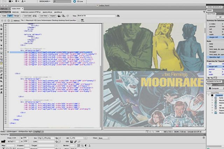Click the point-to-file icon next to Link
This screenshot has width=224, height=149.
(57, 142)
